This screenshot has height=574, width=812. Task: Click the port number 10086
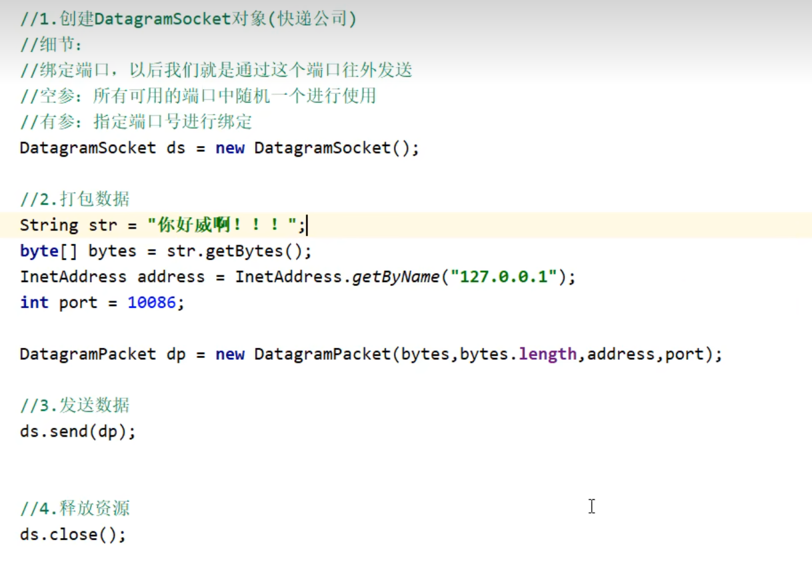[x=152, y=303]
